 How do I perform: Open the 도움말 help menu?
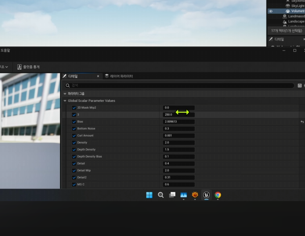(5, 51)
